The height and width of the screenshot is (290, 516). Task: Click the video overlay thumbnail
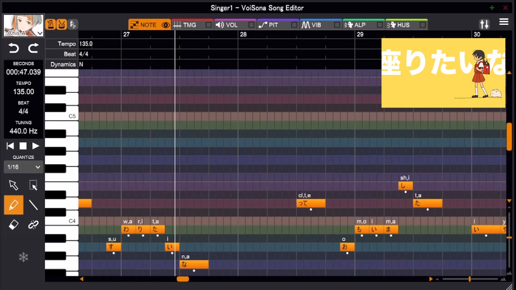tap(443, 73)
